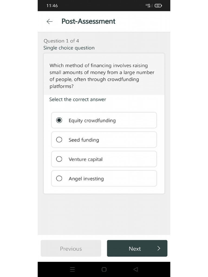Select the Equity crowdfunding radio button
Screen dimensions: 208x277
(59, 120)
